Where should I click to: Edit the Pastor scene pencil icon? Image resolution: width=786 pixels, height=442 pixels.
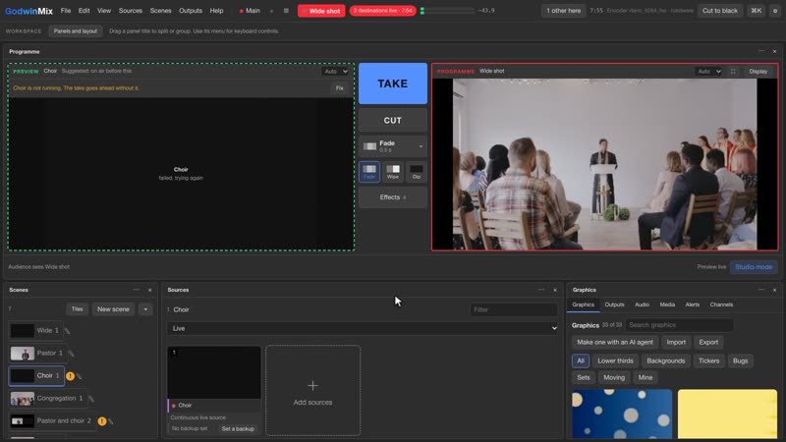pyautogui.click(x=71, y=354)
